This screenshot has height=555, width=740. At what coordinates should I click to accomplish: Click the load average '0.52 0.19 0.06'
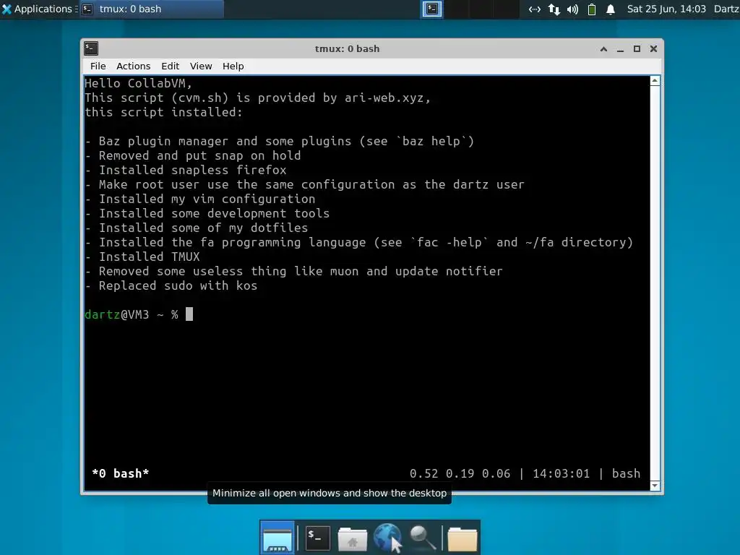tap(460, 473)
